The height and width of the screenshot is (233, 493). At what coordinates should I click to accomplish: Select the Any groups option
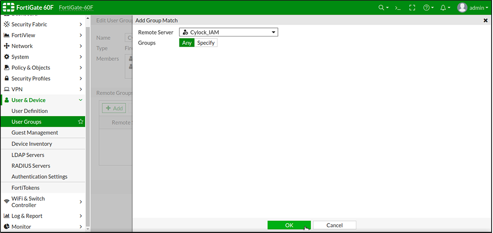tap(187, 43)
